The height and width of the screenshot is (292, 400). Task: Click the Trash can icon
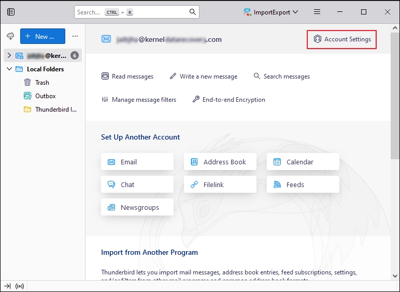point(27,82)
